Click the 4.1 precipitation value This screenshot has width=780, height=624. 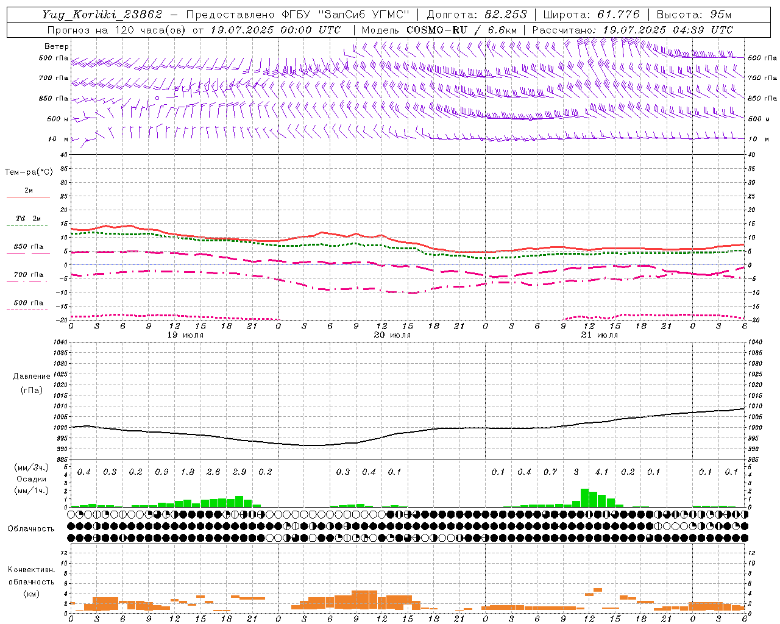[x=602, y=472]
